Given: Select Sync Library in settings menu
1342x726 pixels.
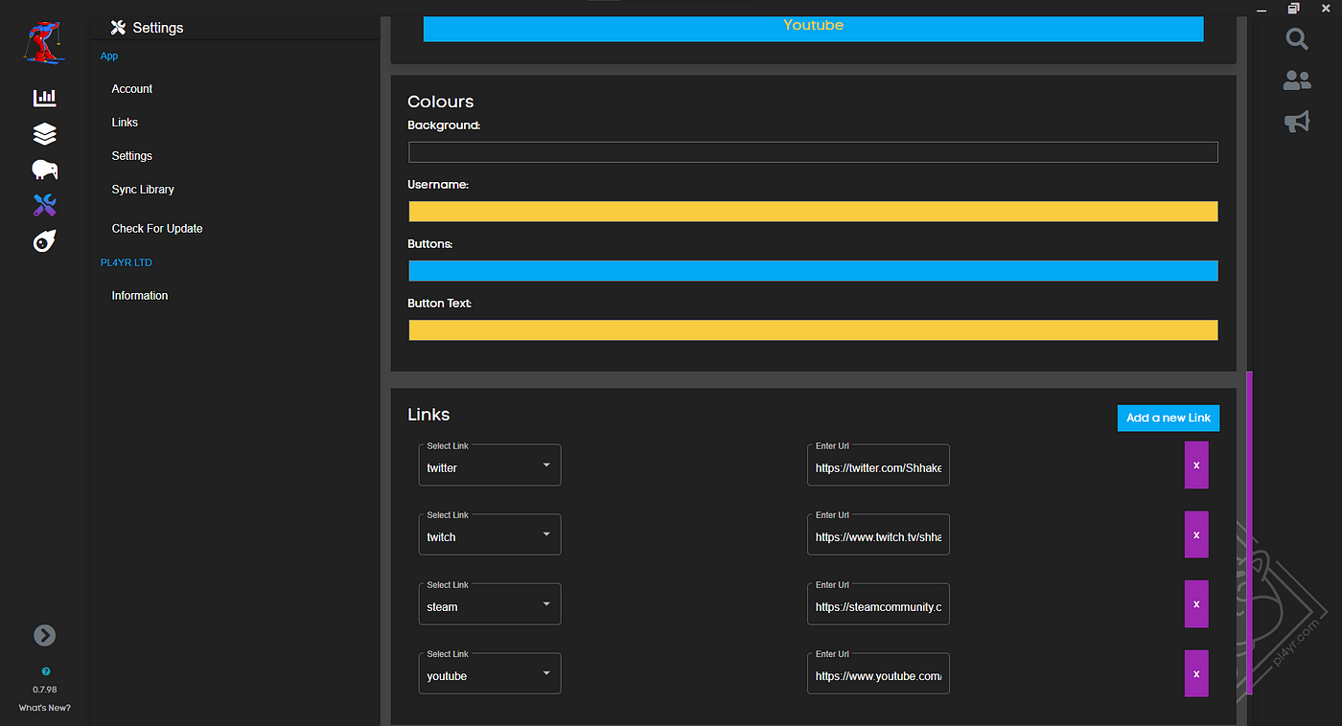Looking at the screenshot, I should [x=143, y=190].
